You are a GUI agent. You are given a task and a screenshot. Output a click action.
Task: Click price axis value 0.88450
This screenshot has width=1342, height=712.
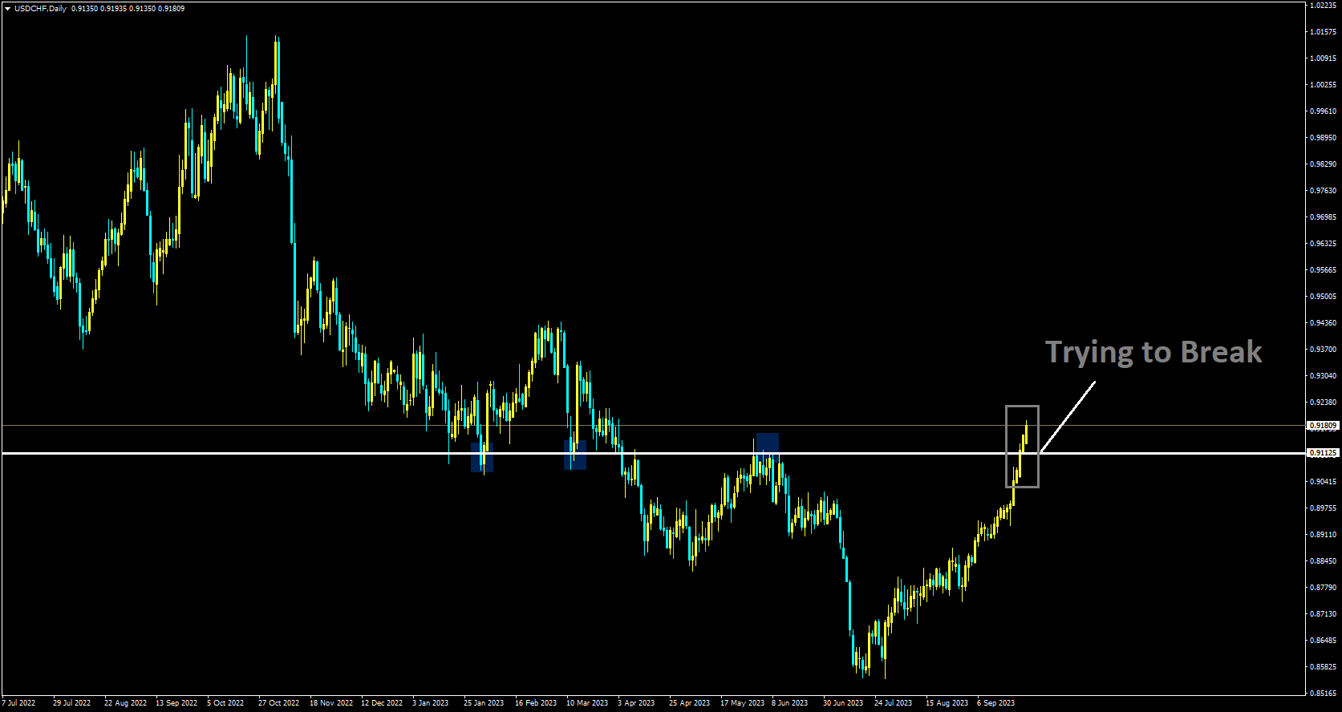click(1324, 561)
